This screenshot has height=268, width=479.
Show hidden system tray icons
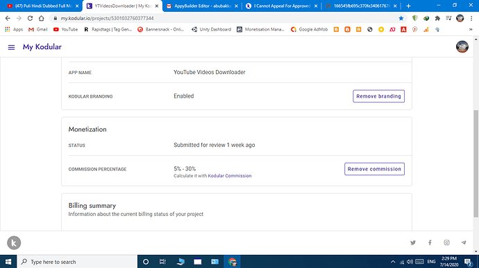[393, 262]
